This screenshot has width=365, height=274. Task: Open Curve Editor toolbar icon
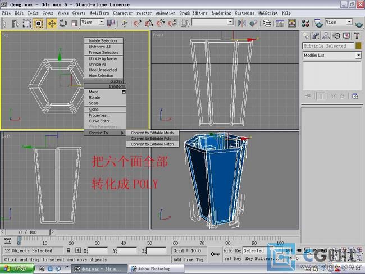[280, 23]
